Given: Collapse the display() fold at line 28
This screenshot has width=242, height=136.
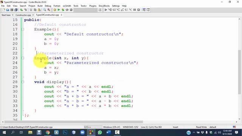Looking at the screenshot, I should pyautogui.click(x=23, y=82).
